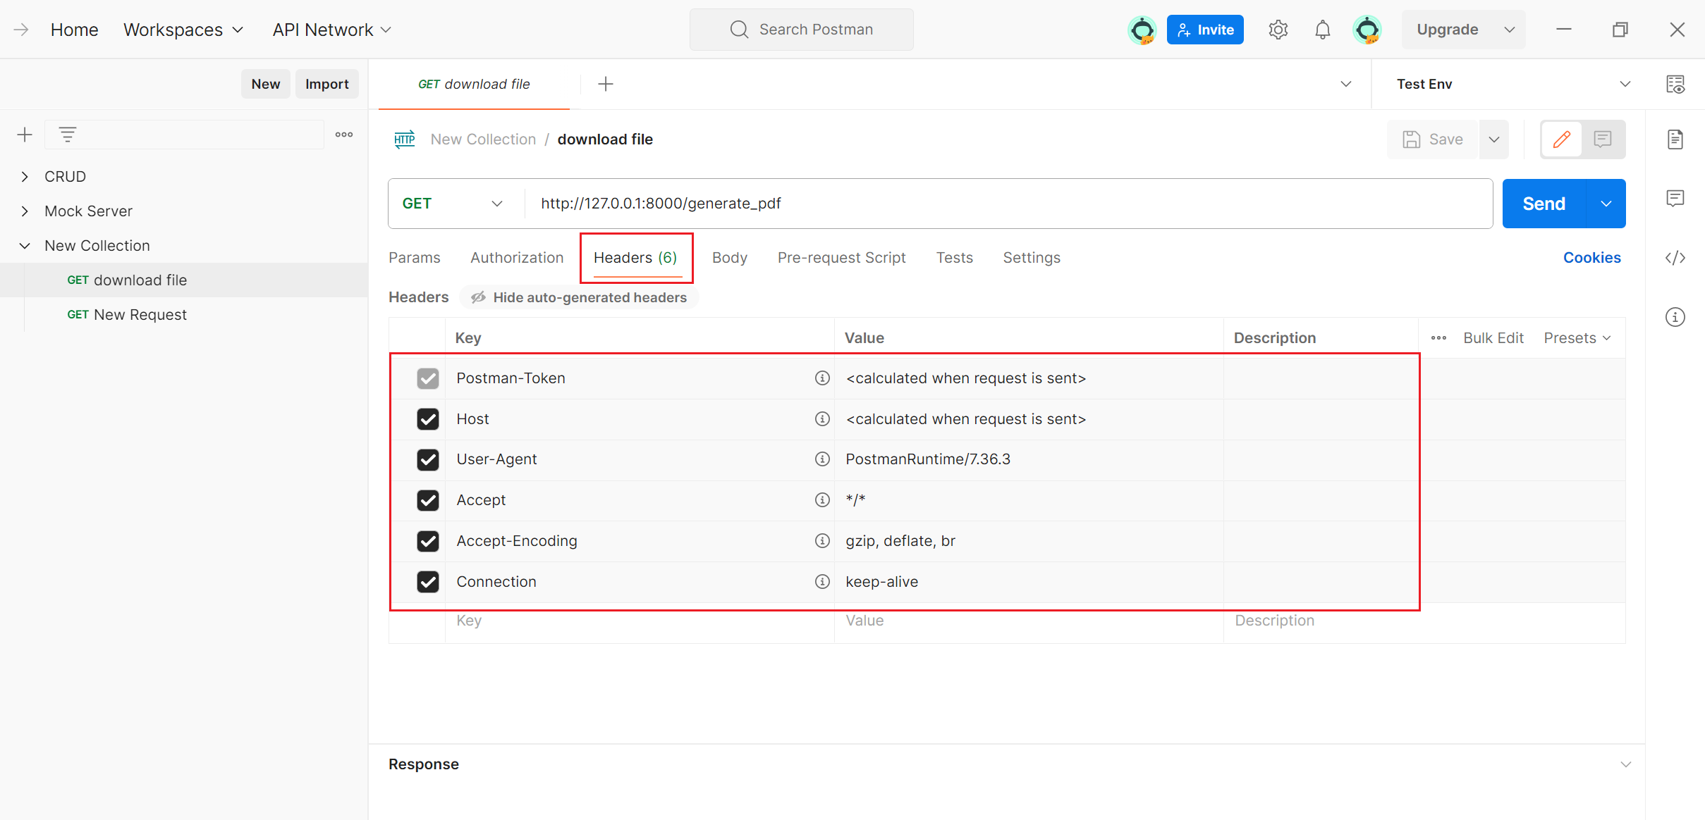This screenshot has width=1705, height=820.
Task: Click info icon for Accept header
Action: point(822,500)
